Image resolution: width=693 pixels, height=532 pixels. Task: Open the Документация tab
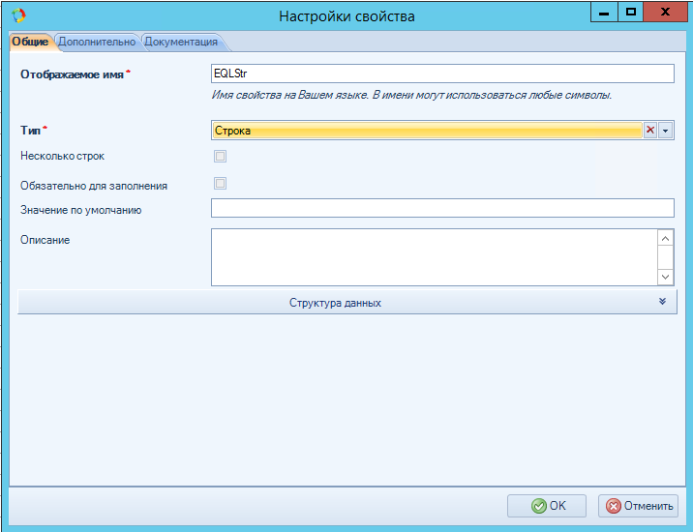[x=181, y=42]
